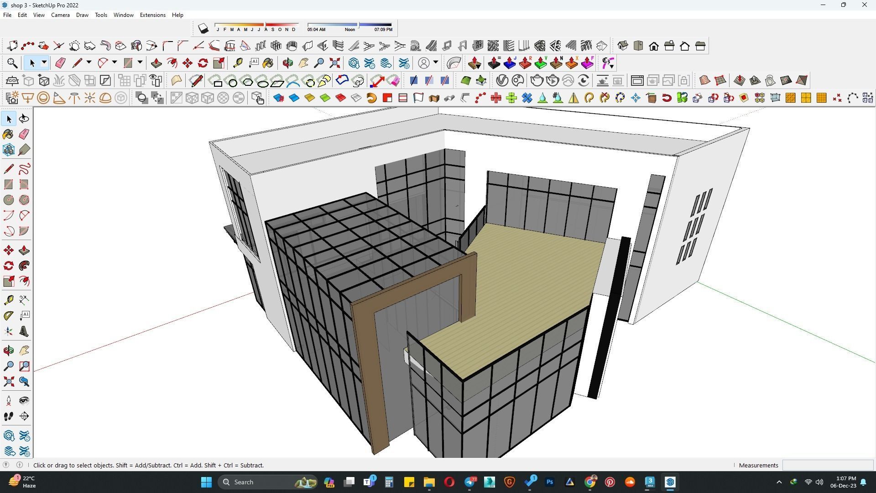The width and height of the screenshot is (876, 493).
Task: Select the Make Component tool in left toolbar
Action: 9,150
